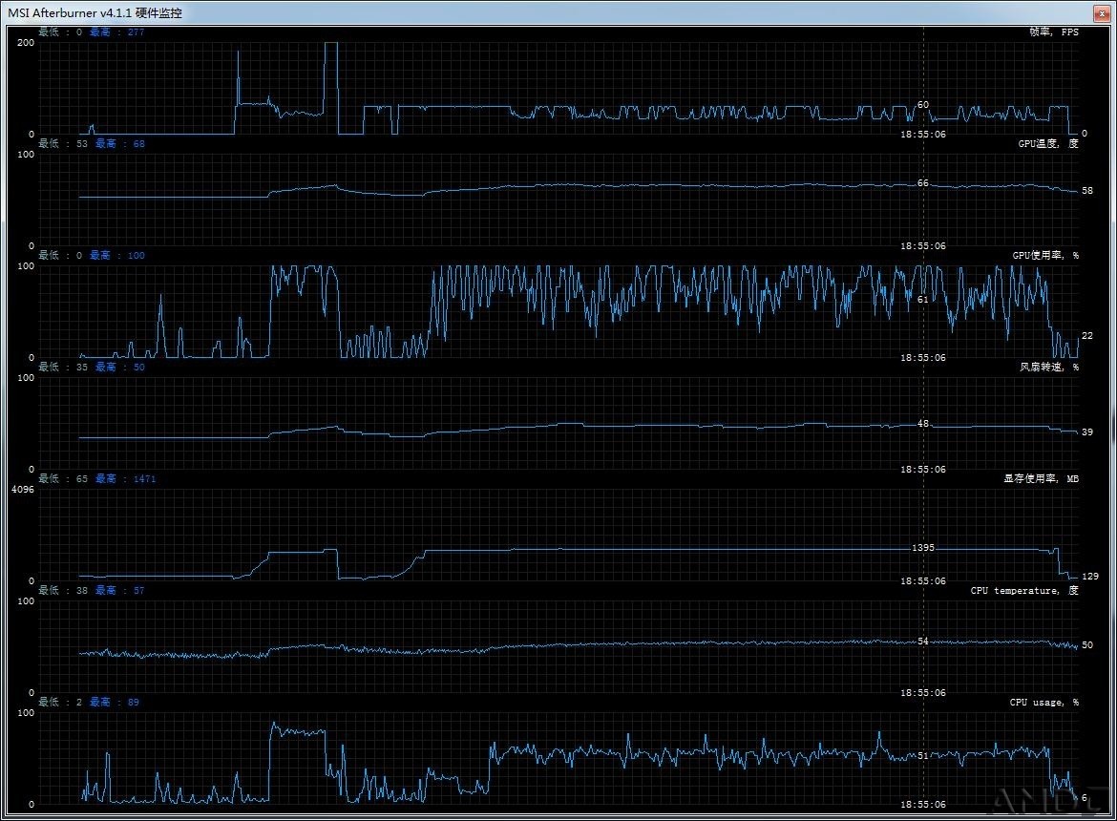1117x821 pixels.
Task: Select the GPU使用率, % graph title
Action: [x=1045, y=256]
